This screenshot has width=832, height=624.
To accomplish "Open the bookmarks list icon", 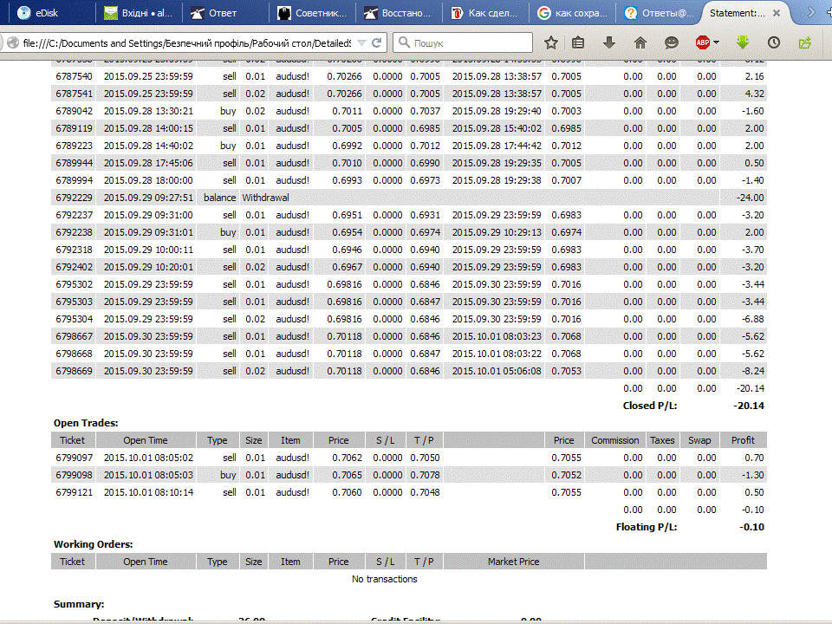I will (x=578, y=42).
